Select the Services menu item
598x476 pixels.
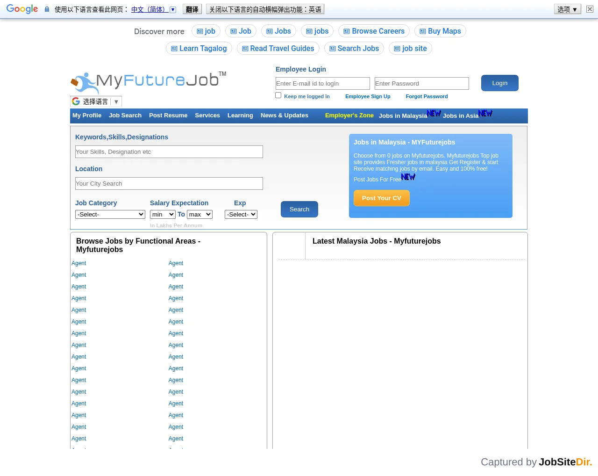[207, 115]
